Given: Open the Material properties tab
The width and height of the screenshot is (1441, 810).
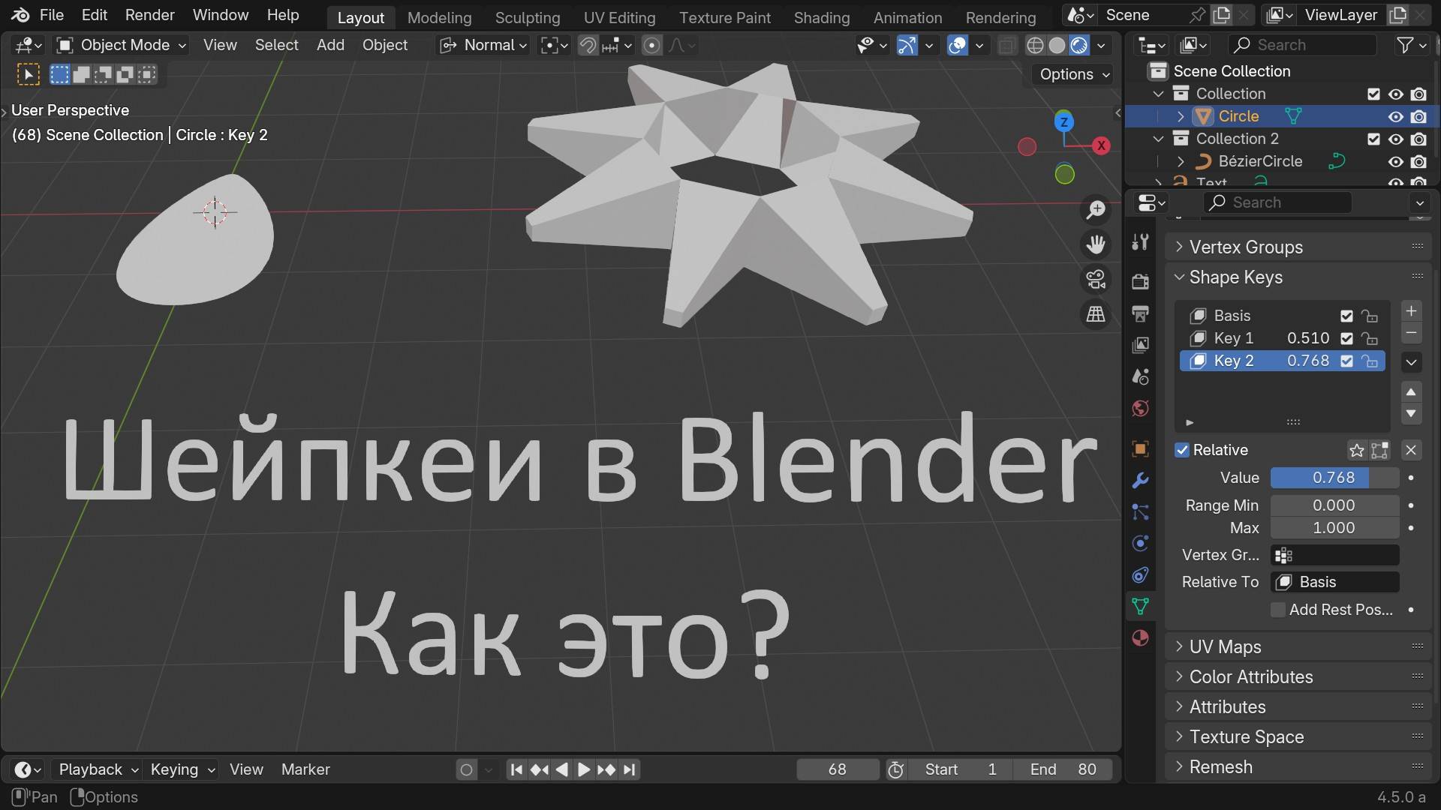Looking at the screenshot, I should [1140, 637].
